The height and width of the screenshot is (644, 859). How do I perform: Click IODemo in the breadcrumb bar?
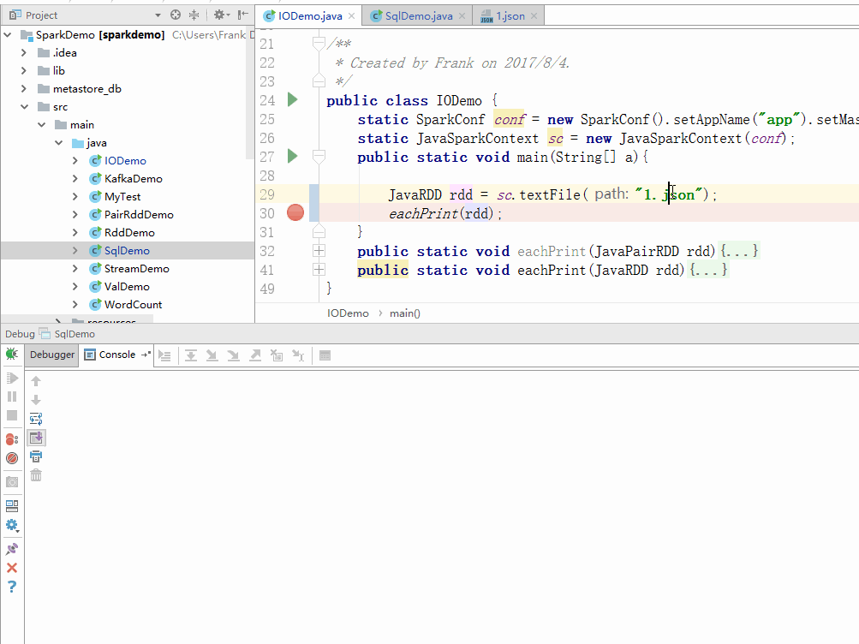click(x=348, y=313)
